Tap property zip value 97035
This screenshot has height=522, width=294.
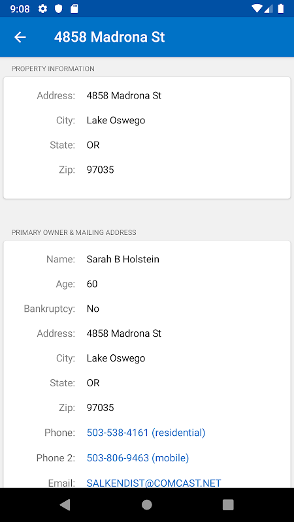[101, 170]
